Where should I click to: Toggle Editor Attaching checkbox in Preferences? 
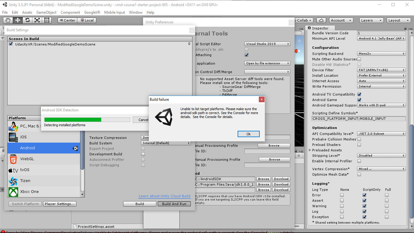246,55
